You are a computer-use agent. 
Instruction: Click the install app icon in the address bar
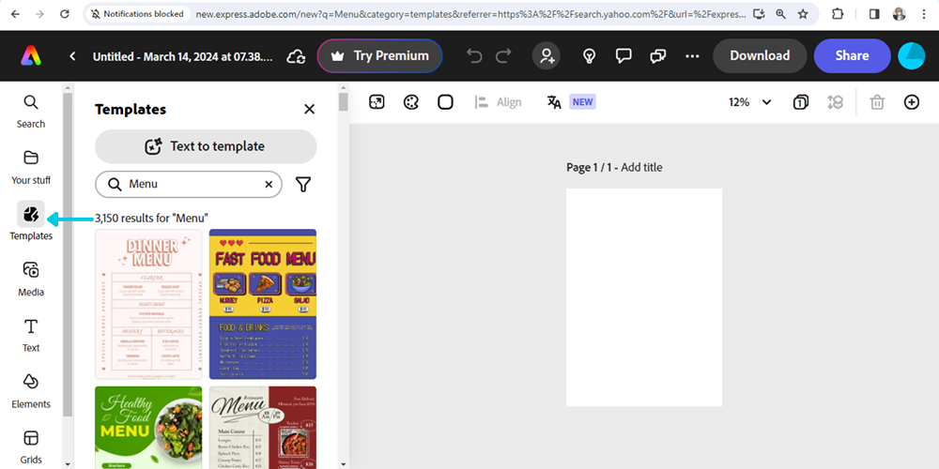pos(759,14)
